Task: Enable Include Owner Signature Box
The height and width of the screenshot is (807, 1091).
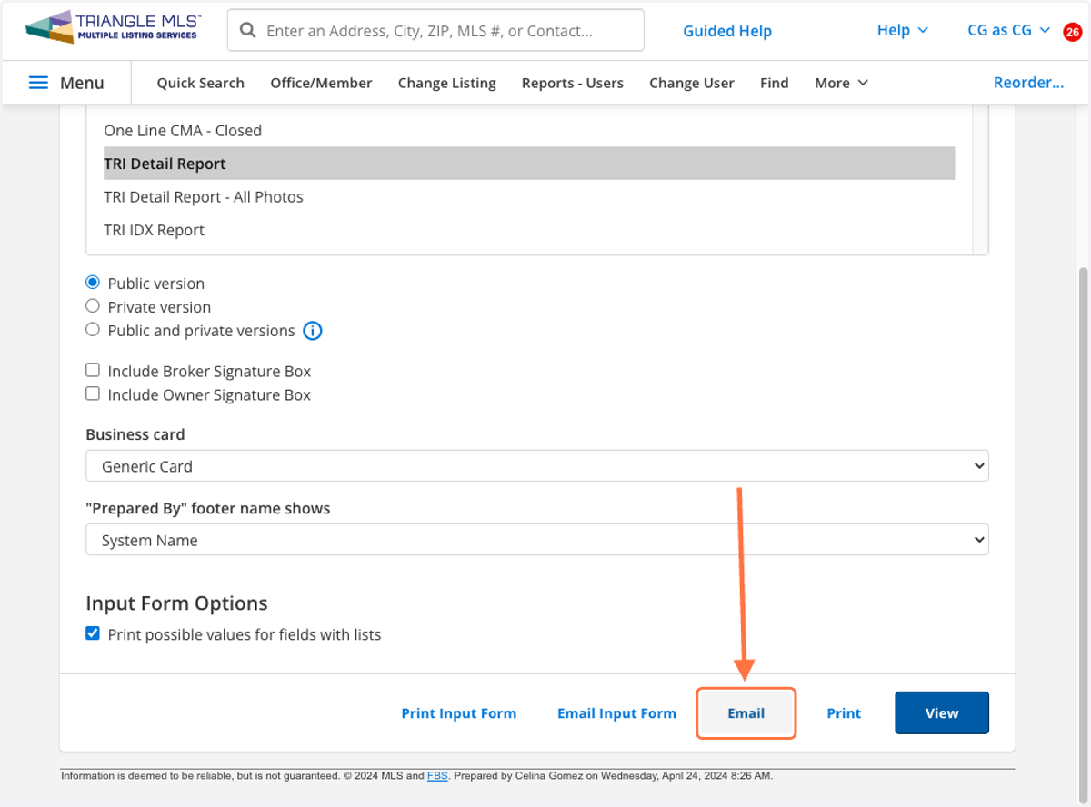Action: click(93, 394)
